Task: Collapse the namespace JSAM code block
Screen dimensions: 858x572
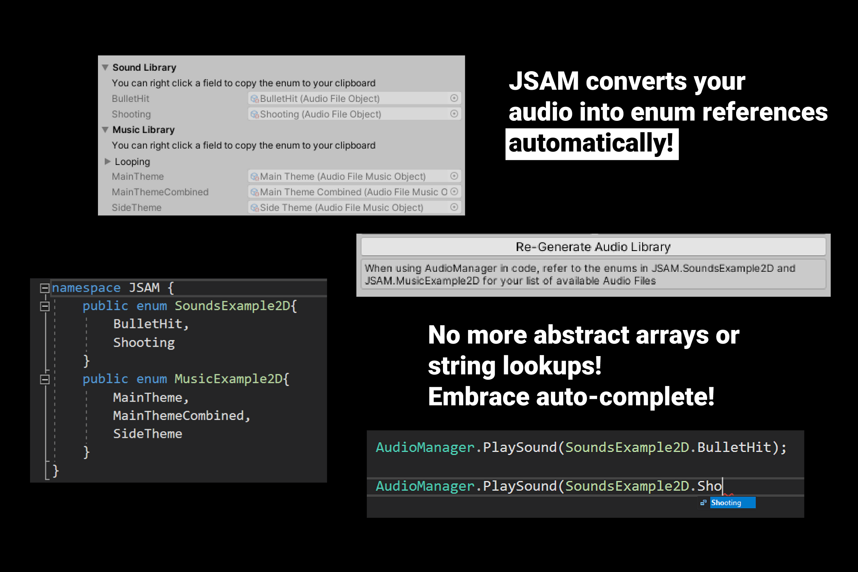Action: pyautogui.click(x=44, y=288)
